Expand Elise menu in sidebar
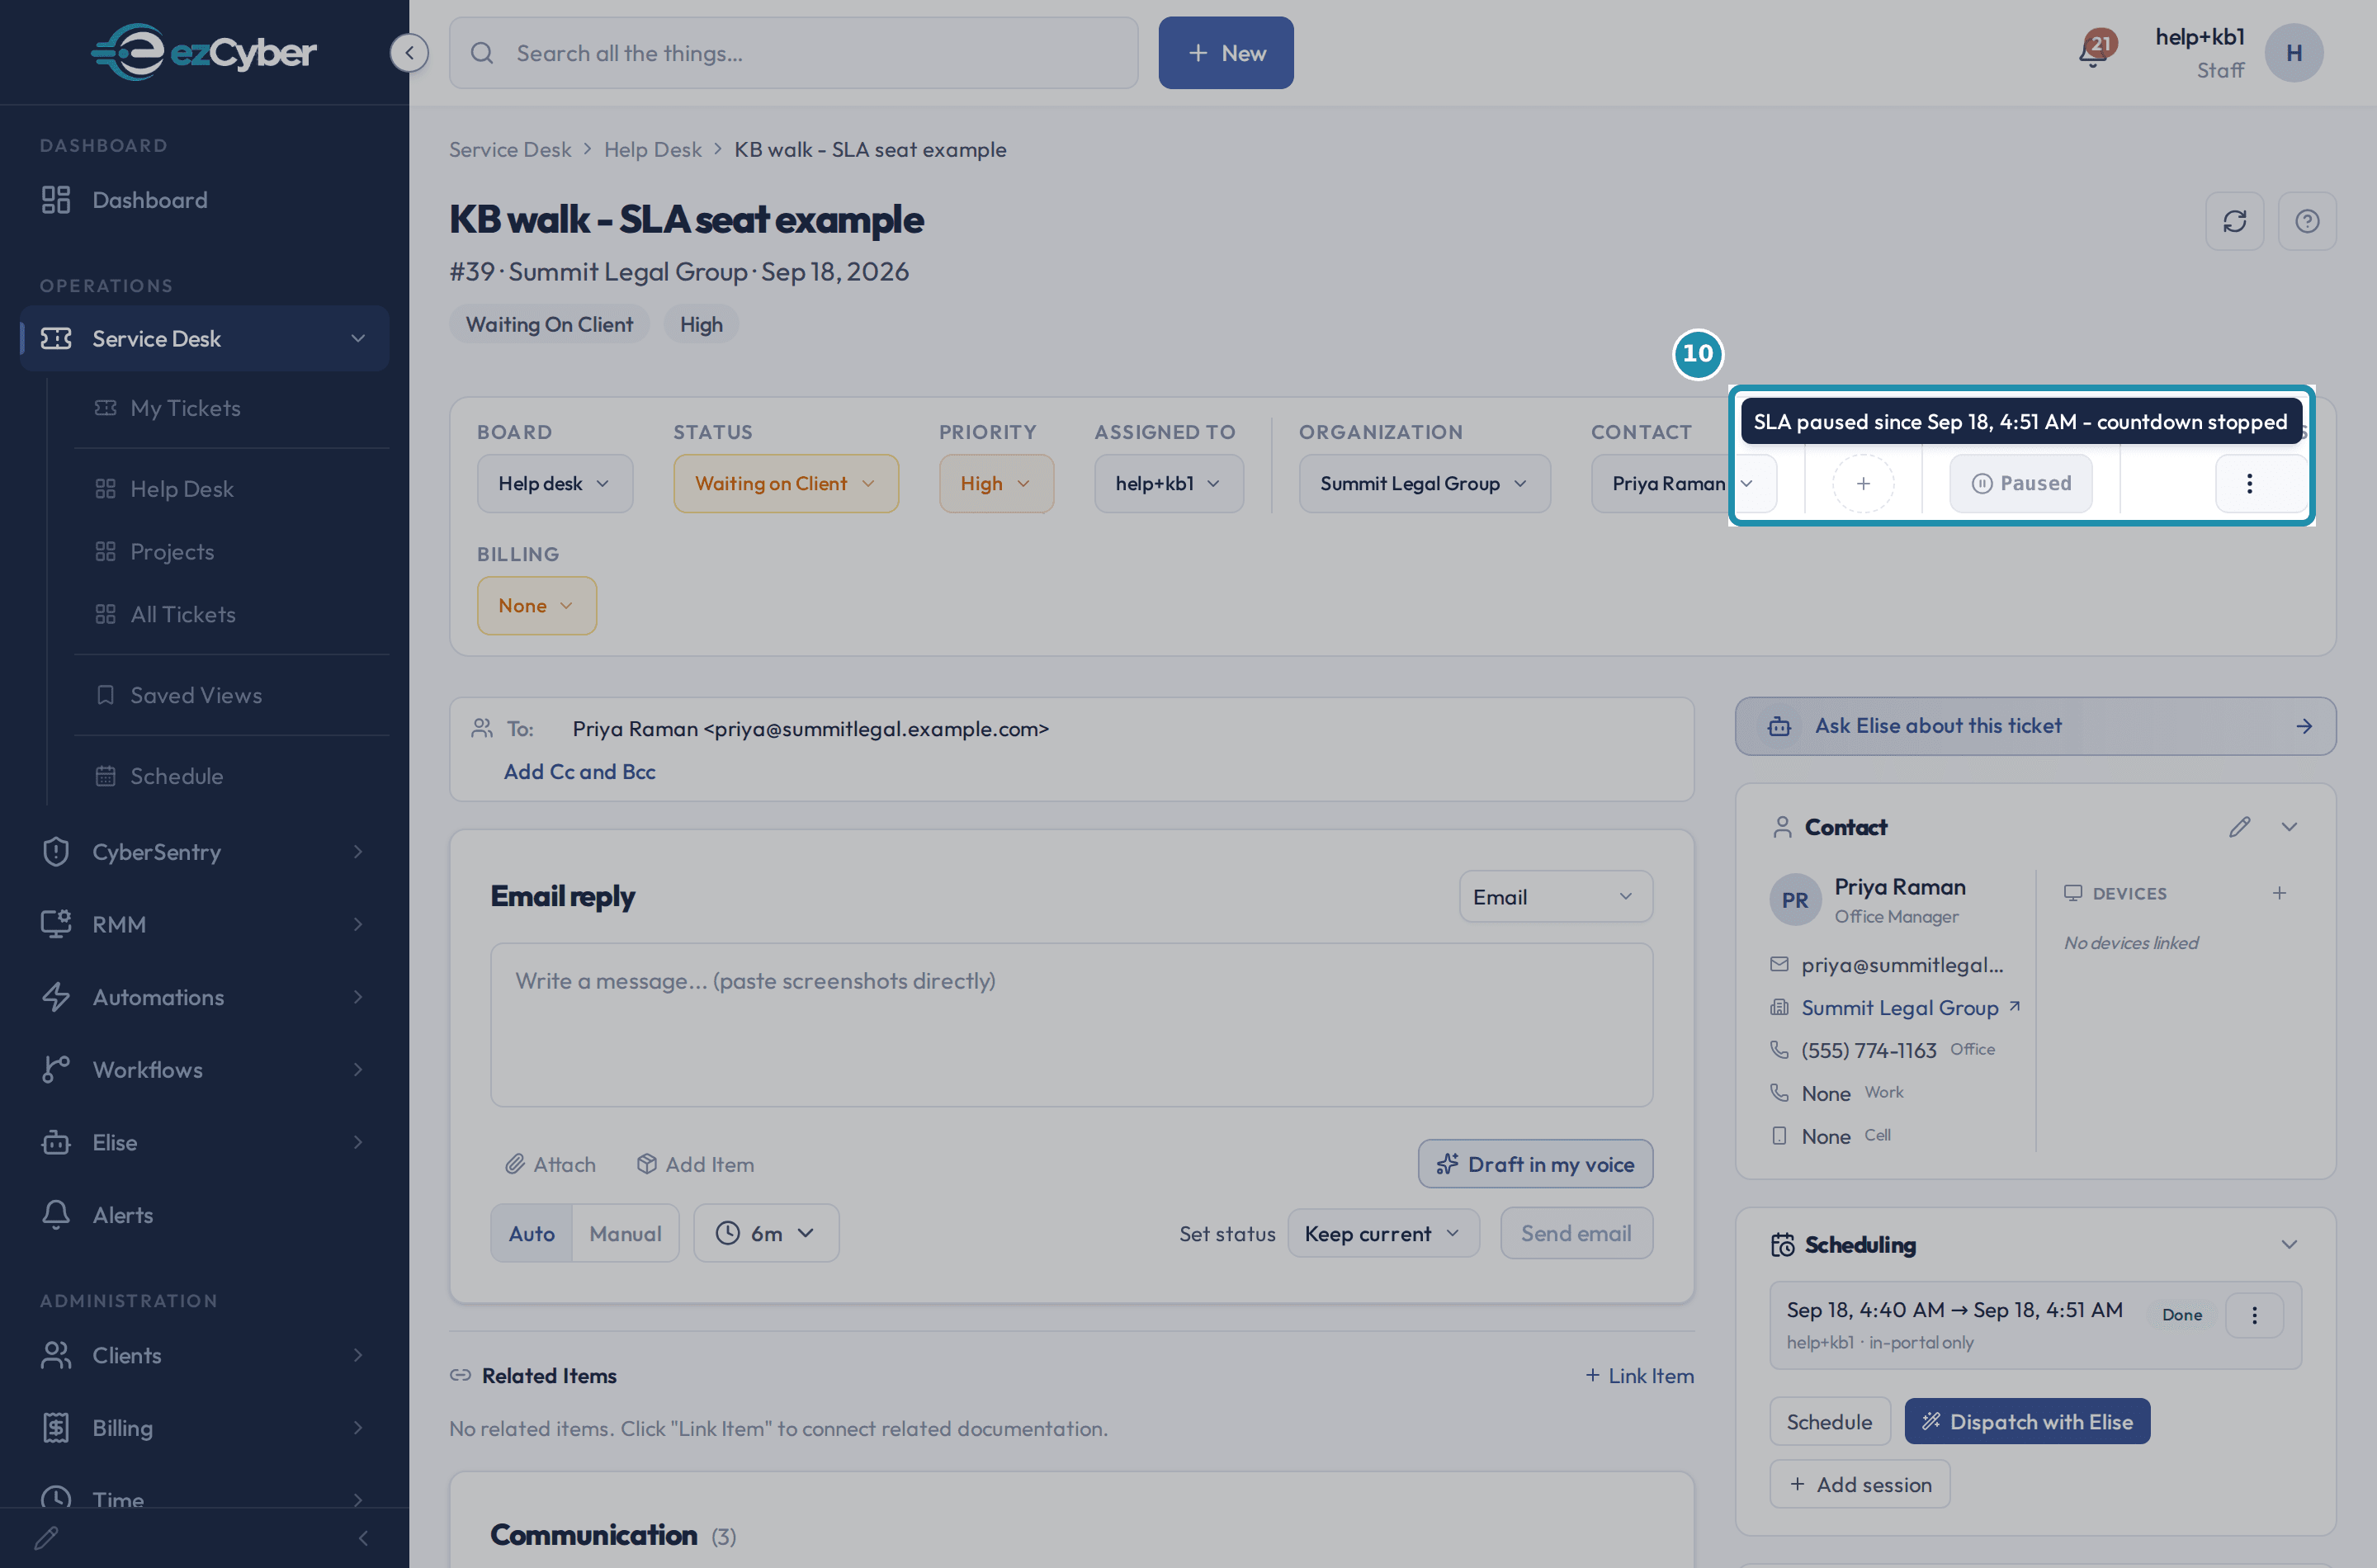The width and height of the screenshot is (2377, 1568). tap(204, 1143)
